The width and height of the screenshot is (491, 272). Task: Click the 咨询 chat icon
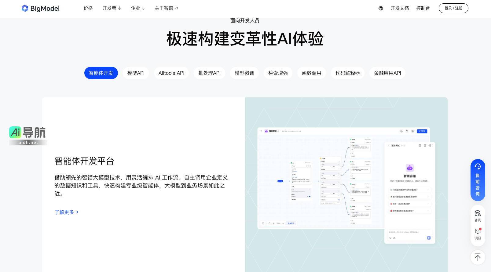478,216
